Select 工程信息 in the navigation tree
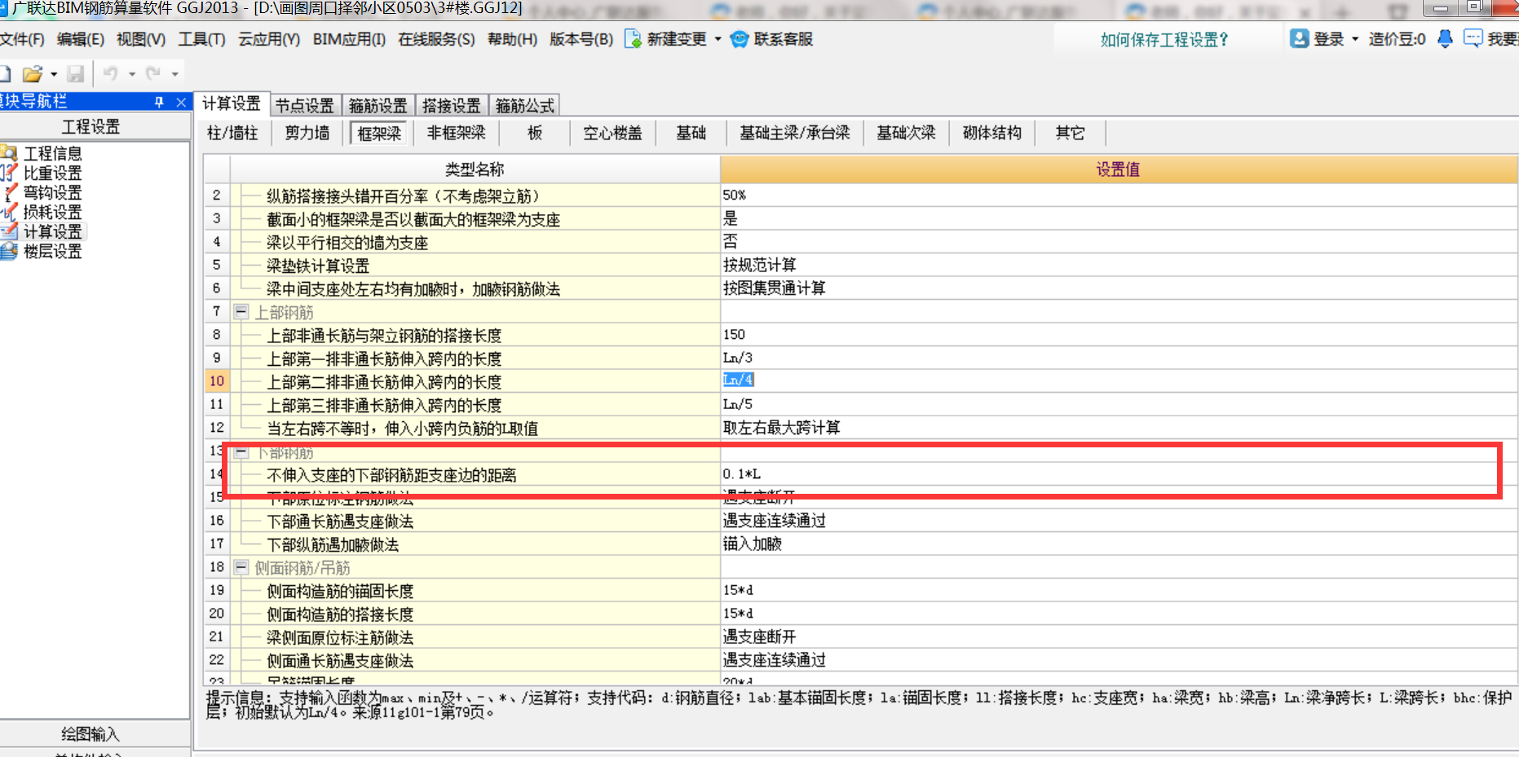The height and width of the screenshot is (757, 1519). (53, 153)
